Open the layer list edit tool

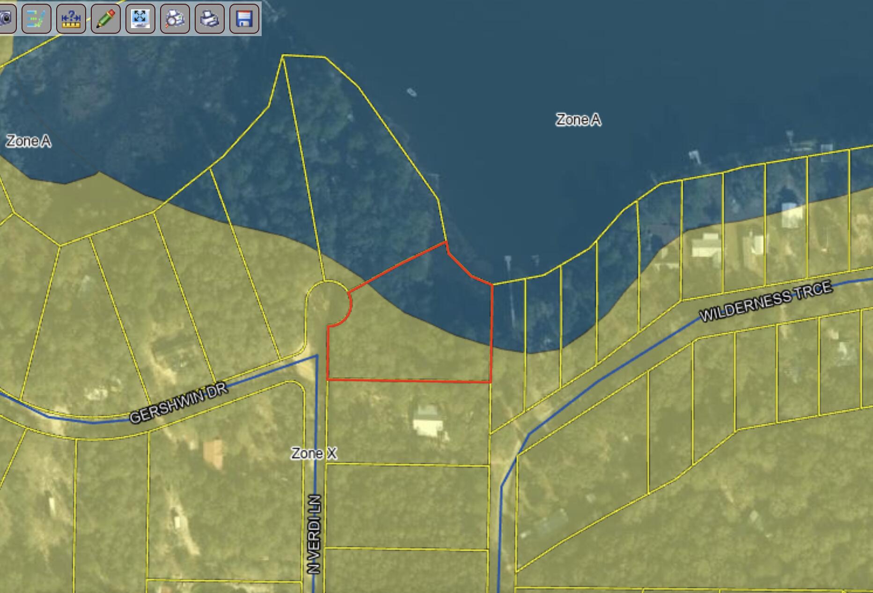click(x=36, y=19)
